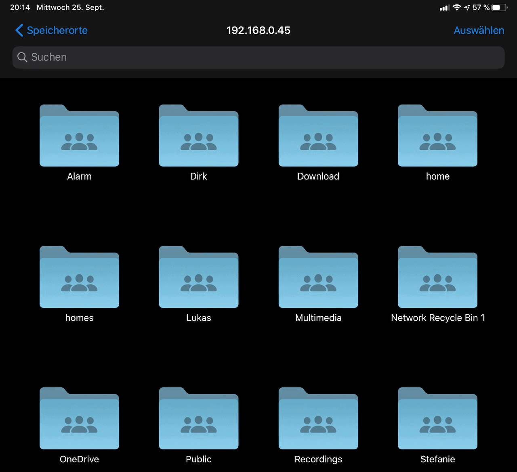This screenshot has width=517, height=472.
Task: Open the OneDrive shared folder
Action: tap(79, 419)
